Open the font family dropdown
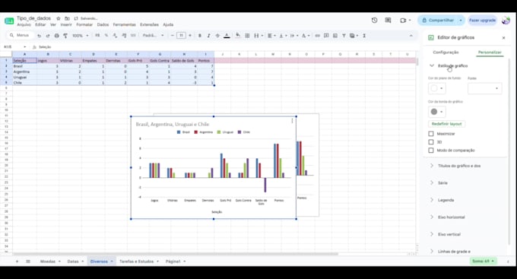 click(x=153, y=35)
